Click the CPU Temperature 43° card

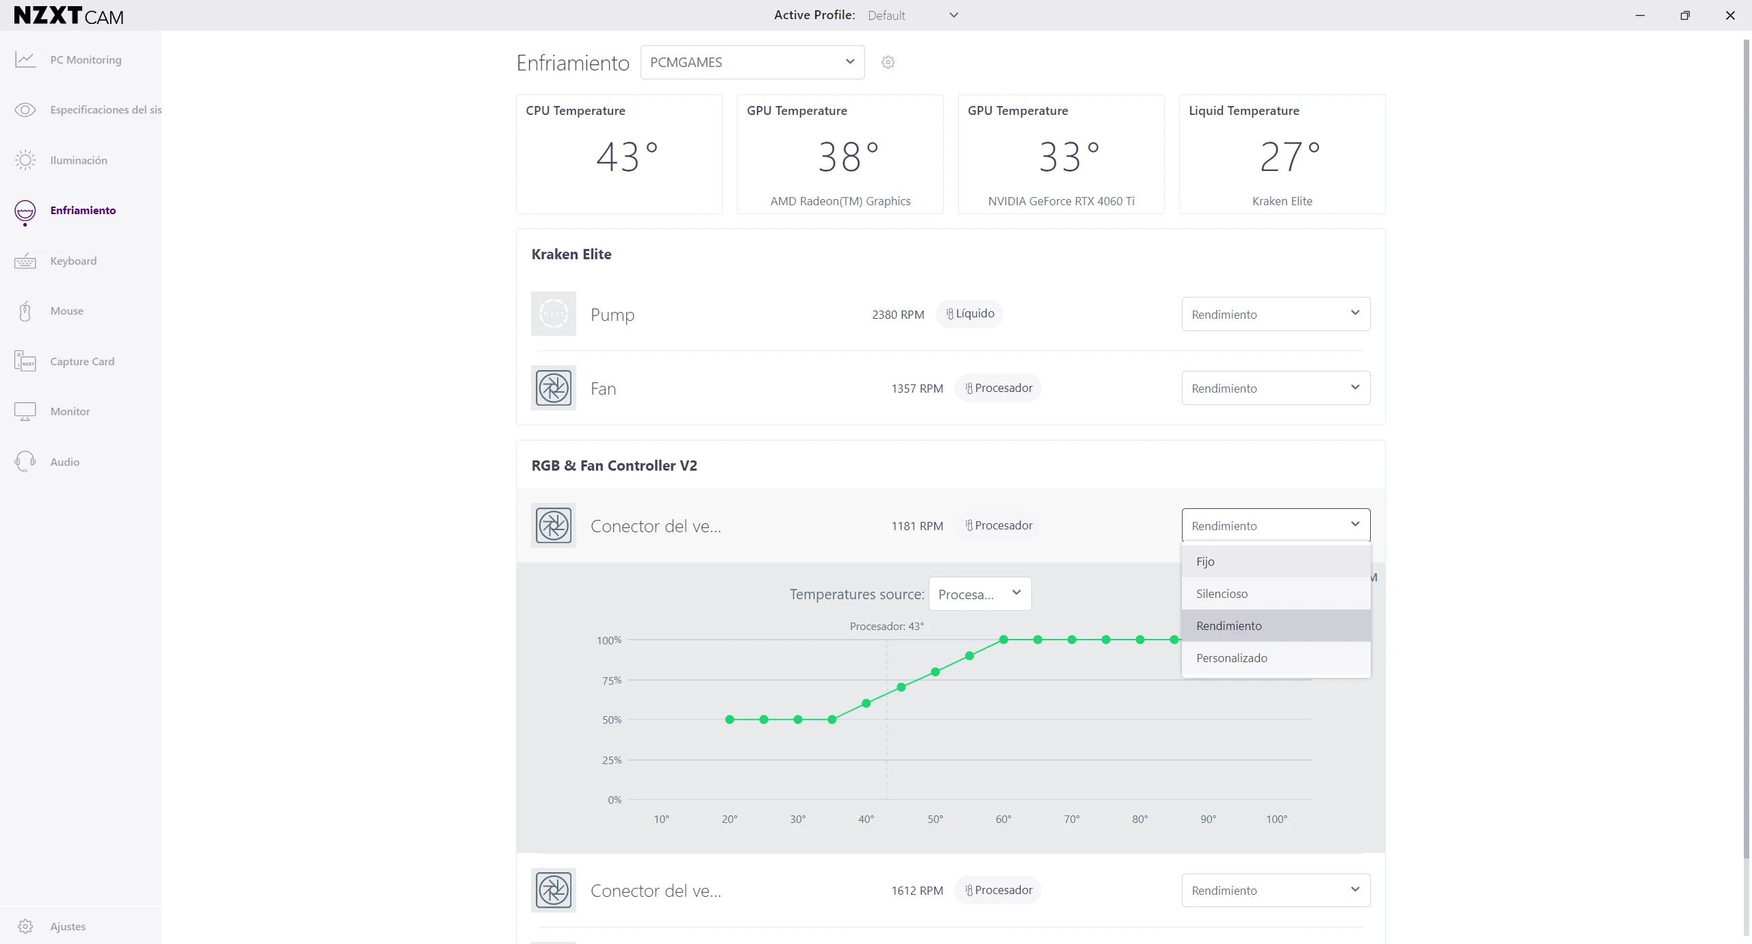point(619,154)
